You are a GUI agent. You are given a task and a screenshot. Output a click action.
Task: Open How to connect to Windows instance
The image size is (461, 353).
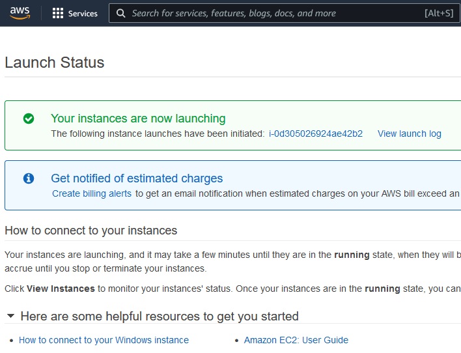click(x=104, y=340)
